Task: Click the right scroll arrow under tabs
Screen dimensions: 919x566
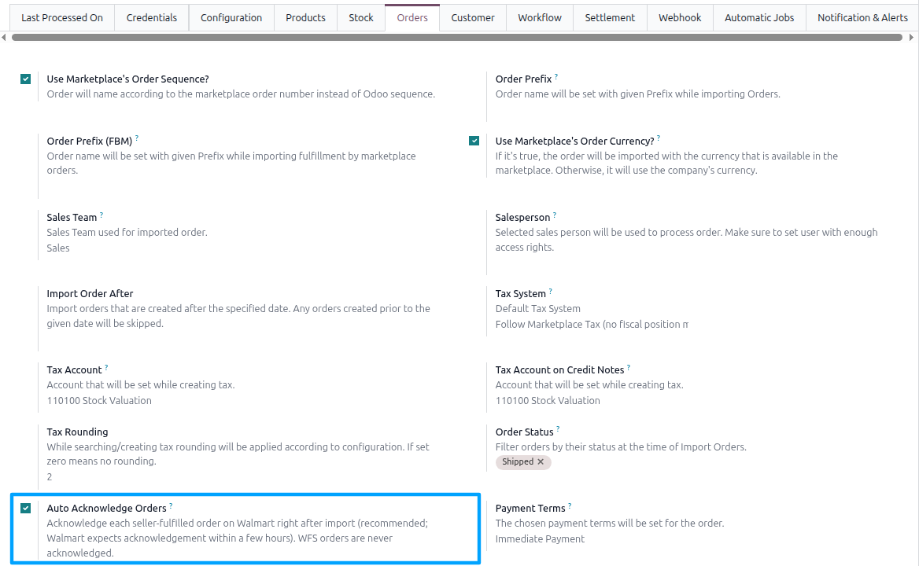Action: click(911, 38)
